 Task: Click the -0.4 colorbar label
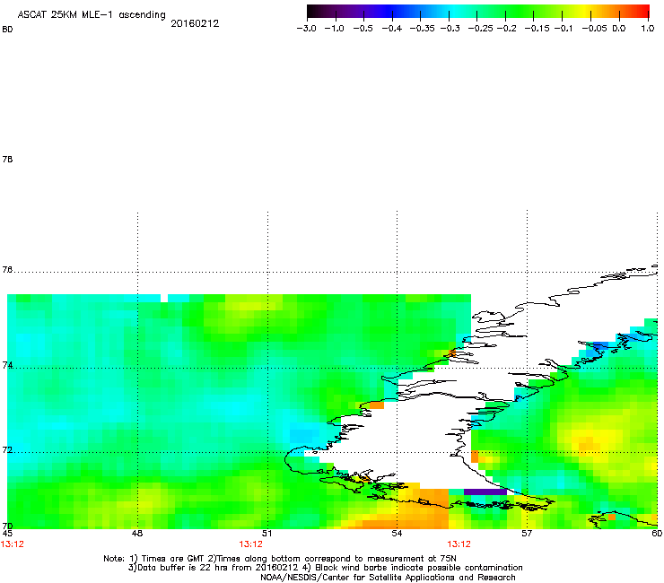tap(392, 29)
